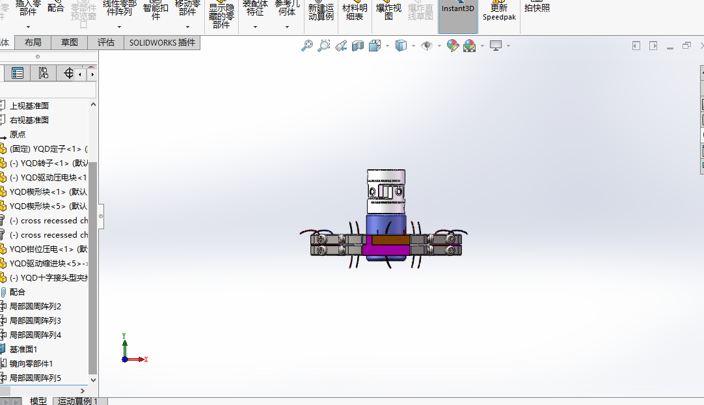Viewport: 704px width, 405px height.
Task: Open the View Orientation dropdown arrow
Action: click(x=387, y=46)
